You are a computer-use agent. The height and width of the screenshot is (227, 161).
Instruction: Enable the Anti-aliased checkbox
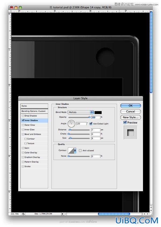point(80,151)
